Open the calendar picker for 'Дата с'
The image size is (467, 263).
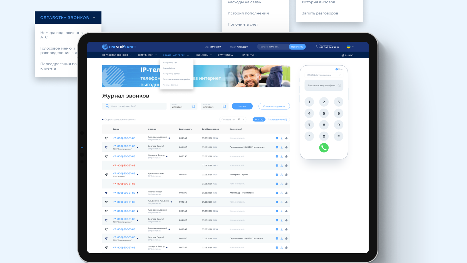click(193, 106)
